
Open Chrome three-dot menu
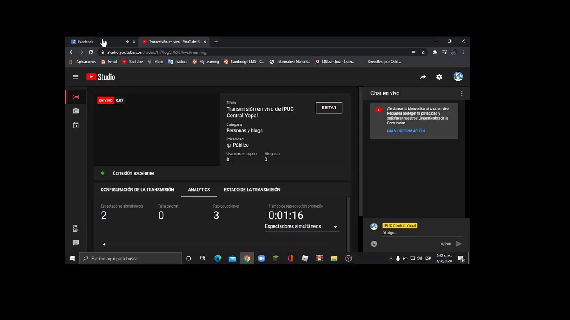464,52
